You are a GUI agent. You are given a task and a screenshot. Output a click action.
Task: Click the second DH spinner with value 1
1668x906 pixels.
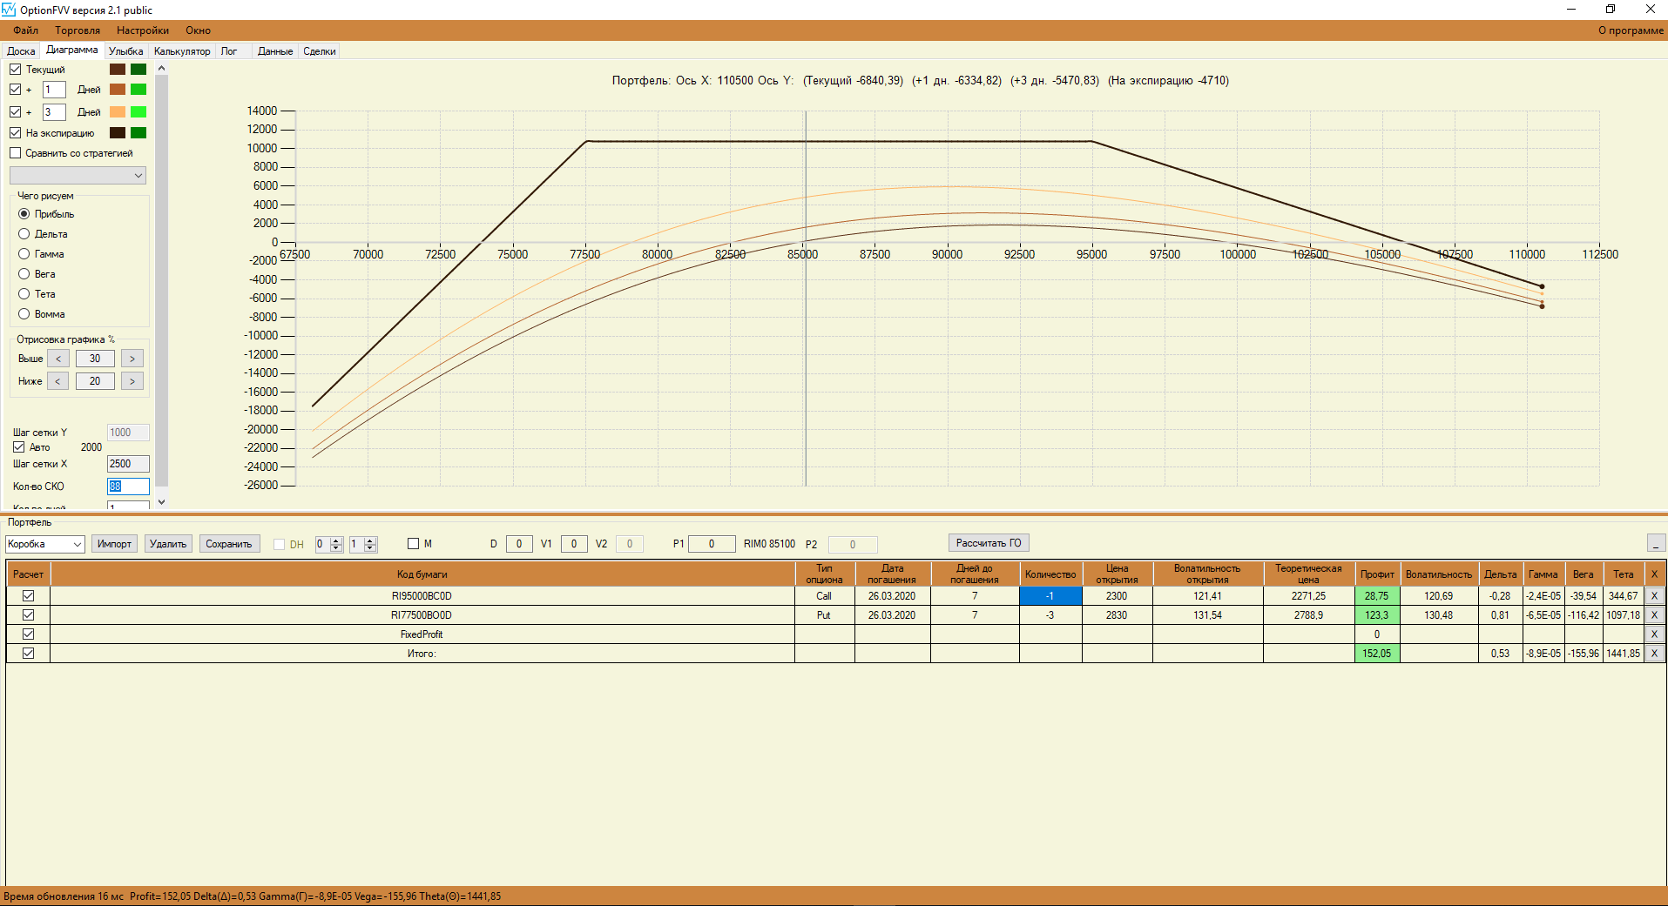(362, 544)
